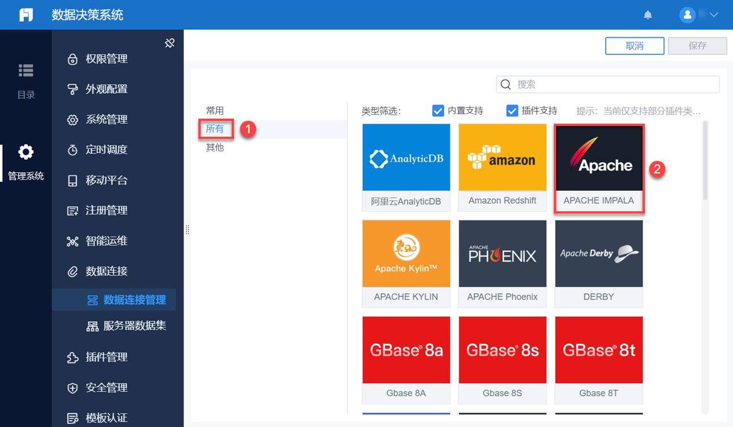Unpin the sidebar menu with pin icon
This screenshot has width=733, height=427.
click(x=170, y=43)
